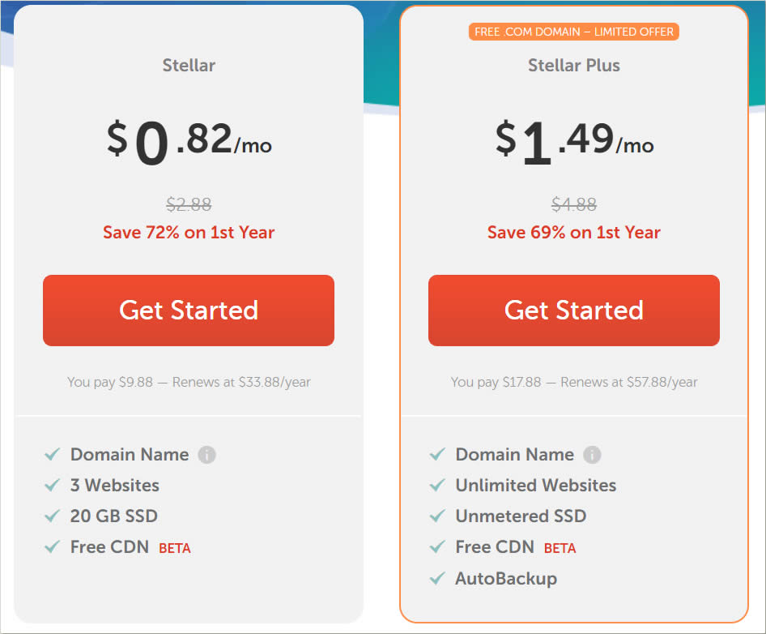The height and width of the screenshot is (634, 766).
Task: Click the BETA label in Stellar Plus
Action: click(x=560, y=548)
